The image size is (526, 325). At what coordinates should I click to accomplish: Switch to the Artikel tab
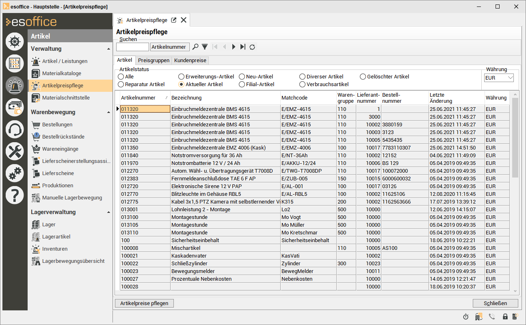tap(125, 60)
